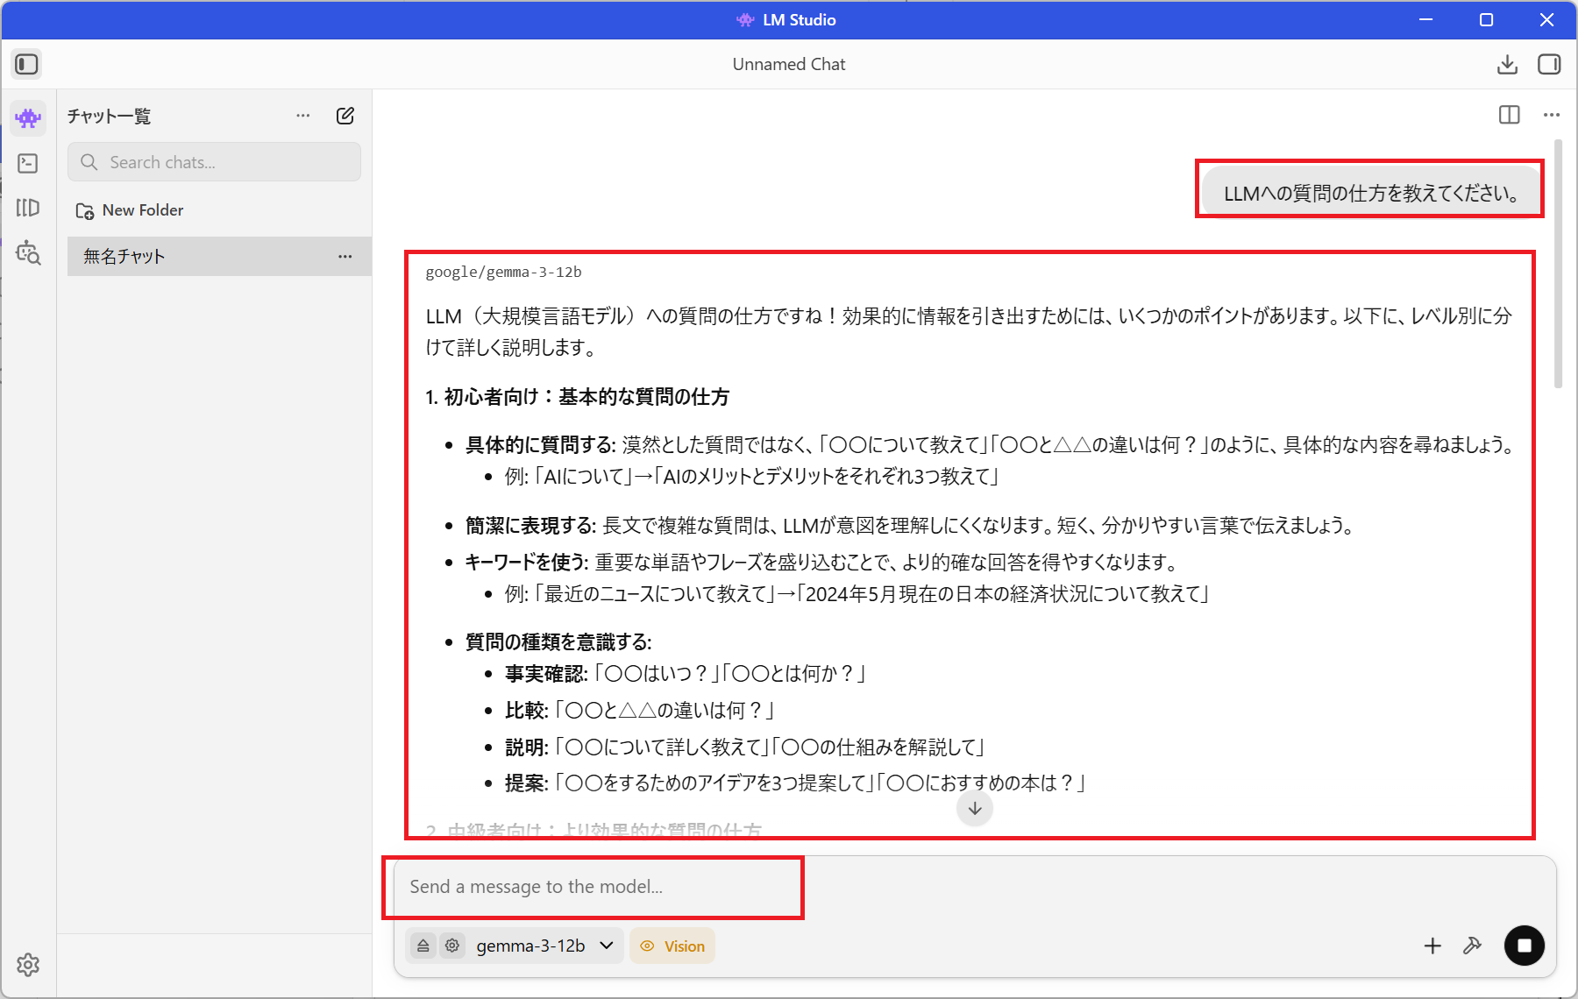Toggle split view for the chat
This screenshot has height=999, width=1578.
point(1509,115)
